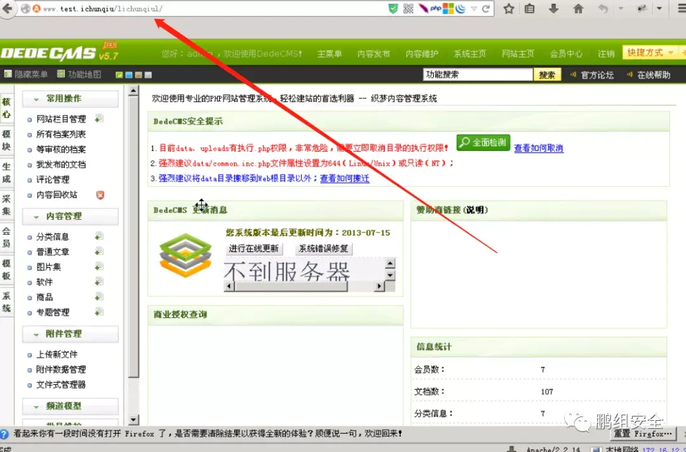Switch to the 模板 side tab
Viewport: 686px width, 452px height.
pyautogui.click(x=6, y=270)
